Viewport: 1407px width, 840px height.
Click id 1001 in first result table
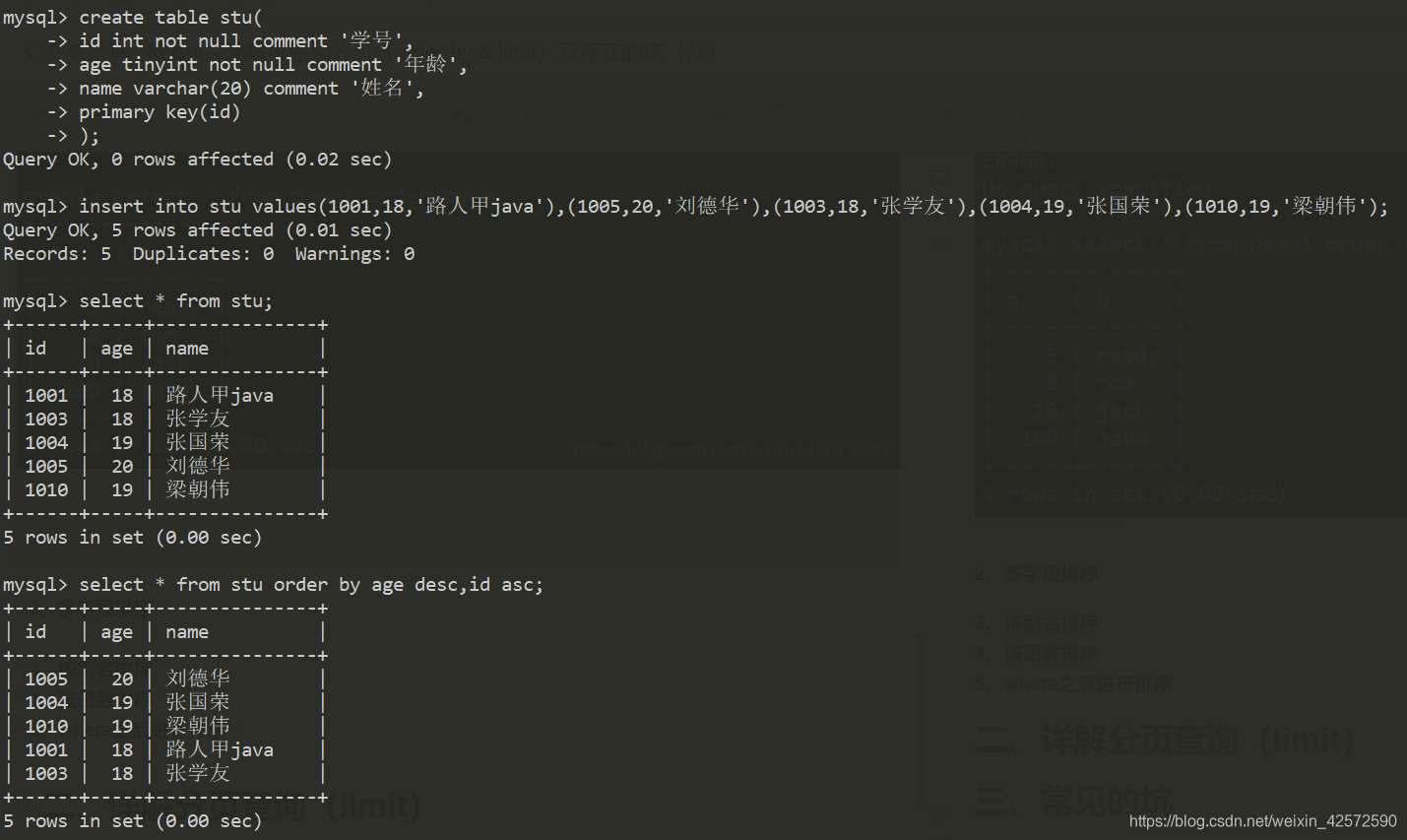tap(46, 396)
